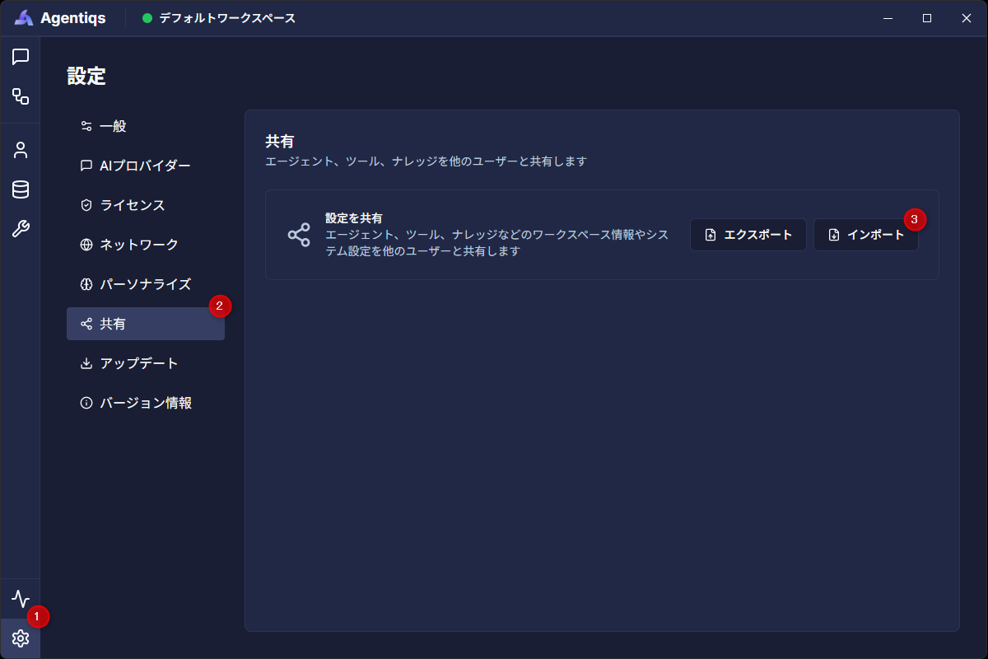Open the knowledge database icon
This screenshot has width=988, height=659.
[x=21, y=189]
